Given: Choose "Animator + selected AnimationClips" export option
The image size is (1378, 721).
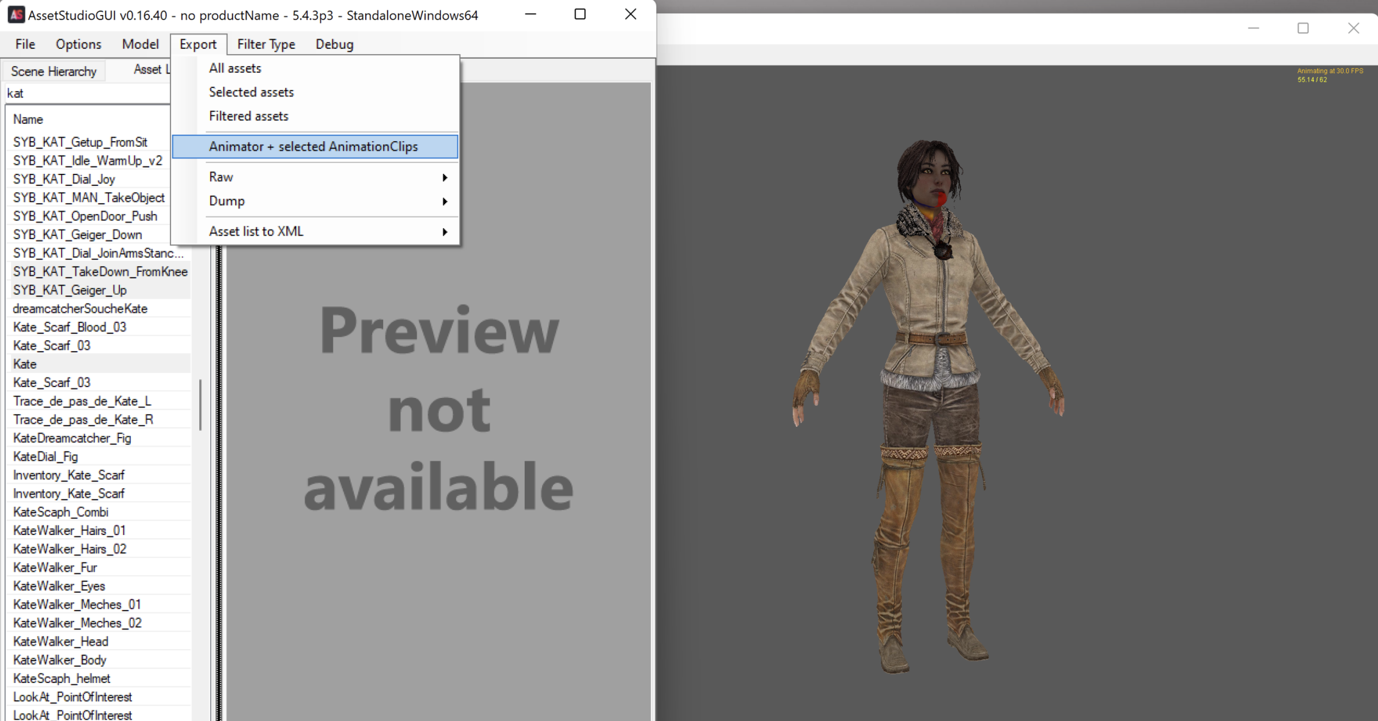Looking at the screenshot, I should [314, 147].
